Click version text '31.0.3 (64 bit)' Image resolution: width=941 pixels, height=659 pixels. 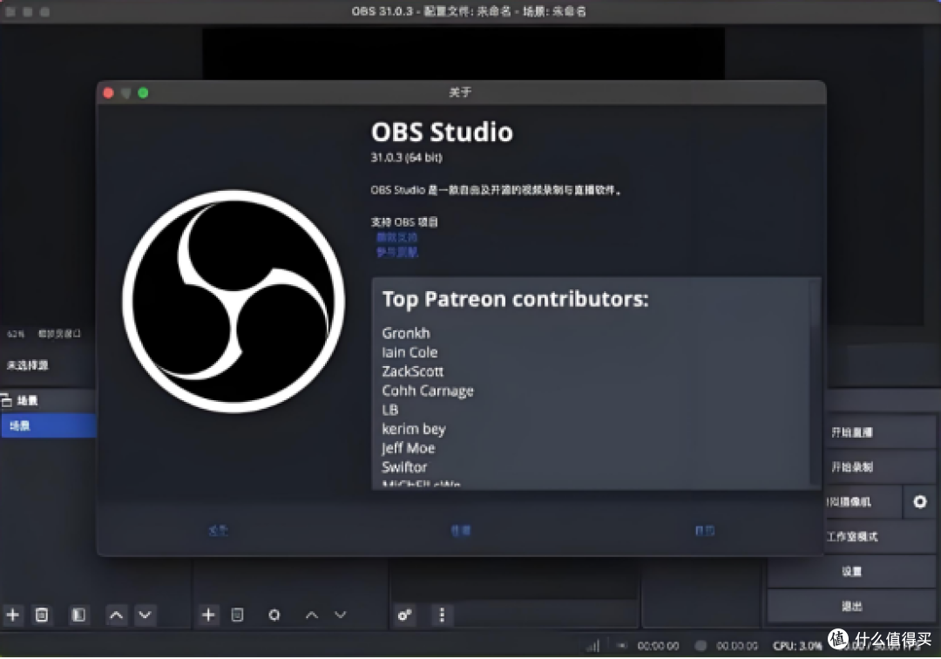click(x=406, y=157)
